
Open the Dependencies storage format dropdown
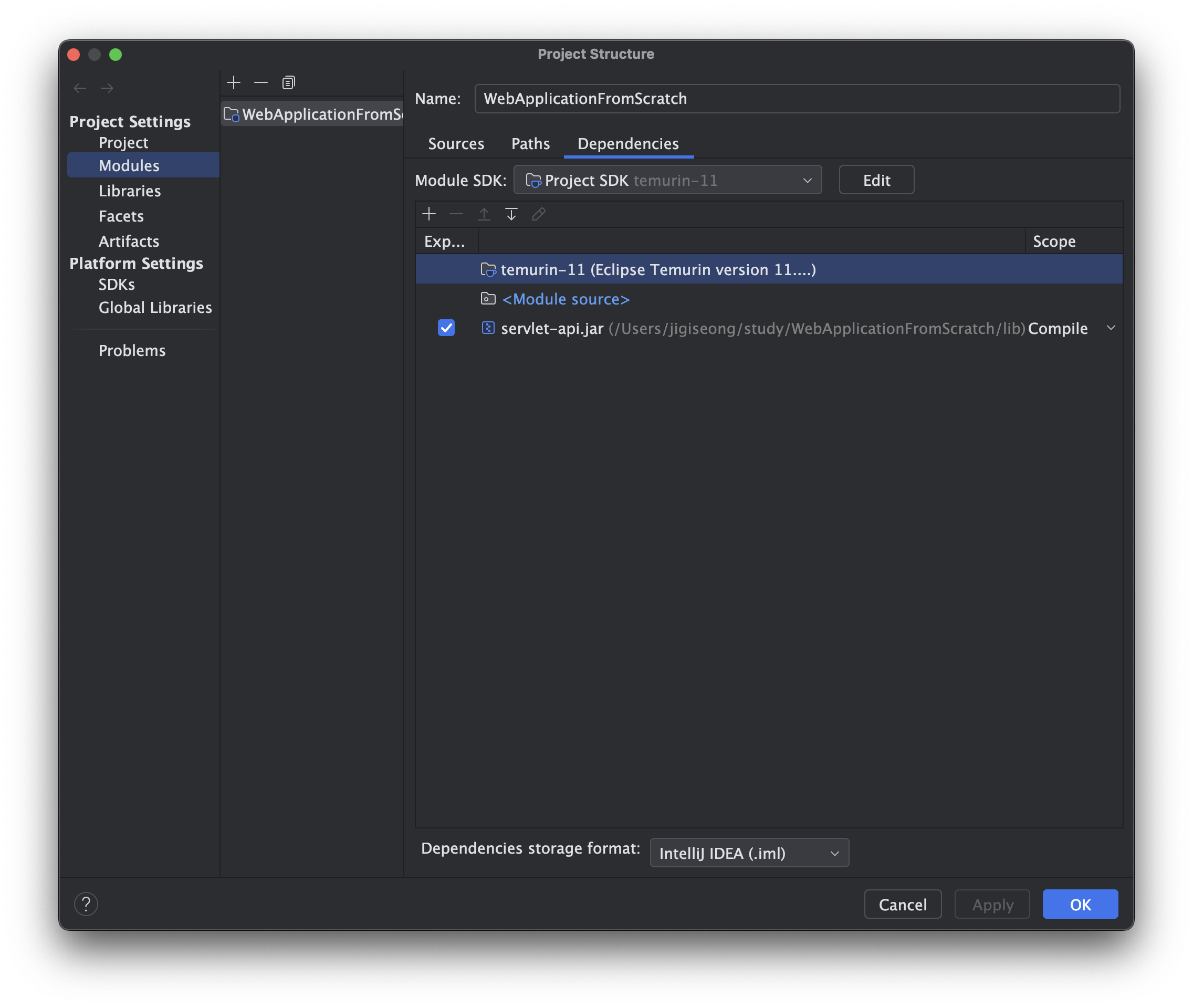pos(749,853)
